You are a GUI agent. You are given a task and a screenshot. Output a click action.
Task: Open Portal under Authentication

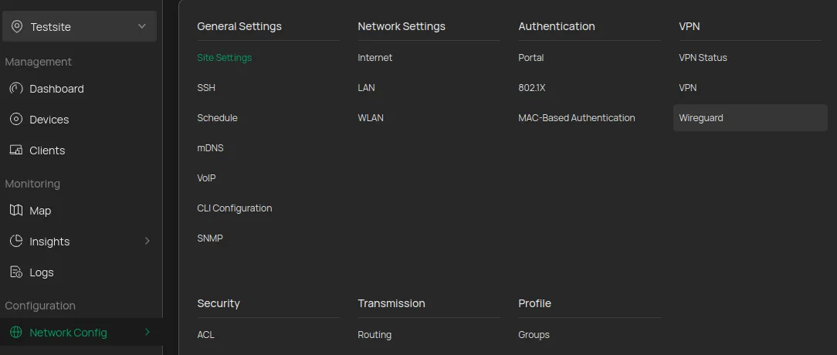(x=531, y=57)
